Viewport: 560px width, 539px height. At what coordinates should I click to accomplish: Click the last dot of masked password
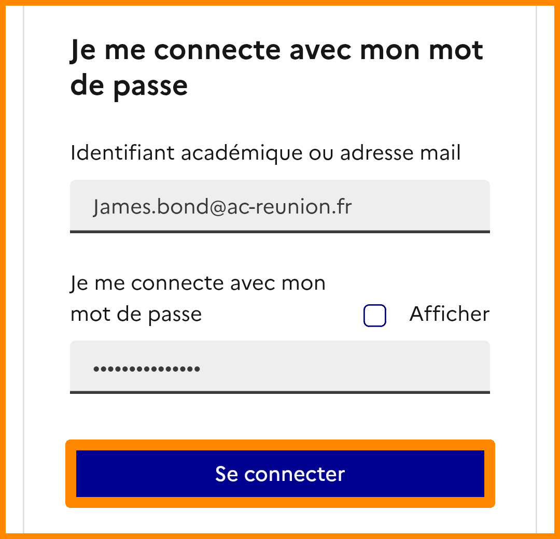point(198,369)
